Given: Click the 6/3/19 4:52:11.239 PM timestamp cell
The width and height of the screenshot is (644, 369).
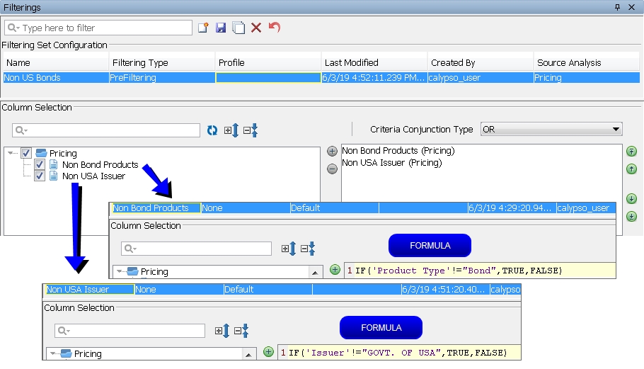Looking at the screenshot, I should pyautogui.click(x=374, y=77).
